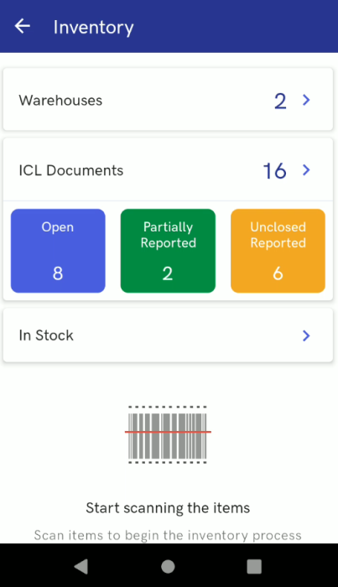Open the orange Unclosed Reported tile
Screen dimensions: 338x587
(278, 251)
